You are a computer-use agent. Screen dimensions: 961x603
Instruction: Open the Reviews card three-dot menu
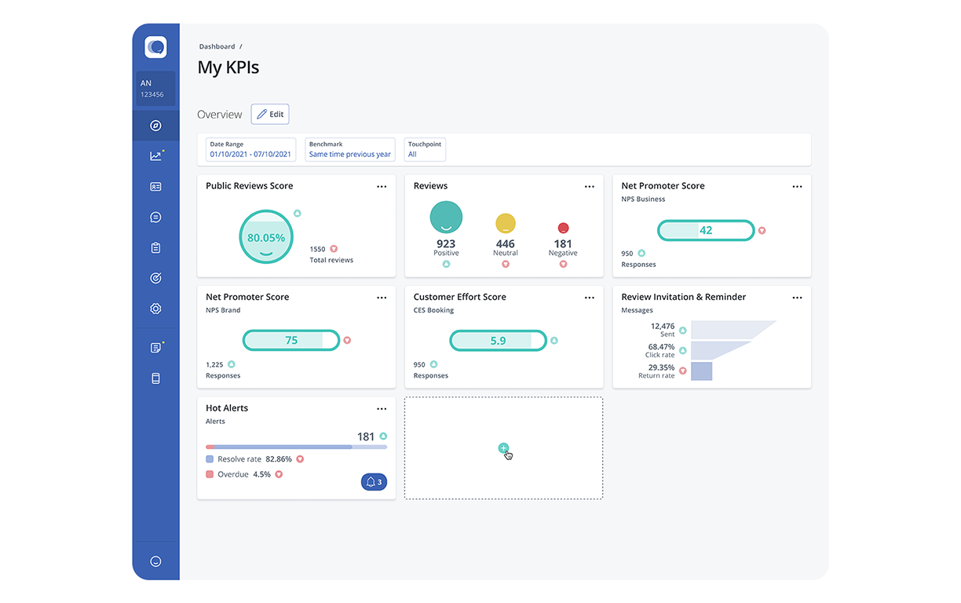(x=590, y=186)
